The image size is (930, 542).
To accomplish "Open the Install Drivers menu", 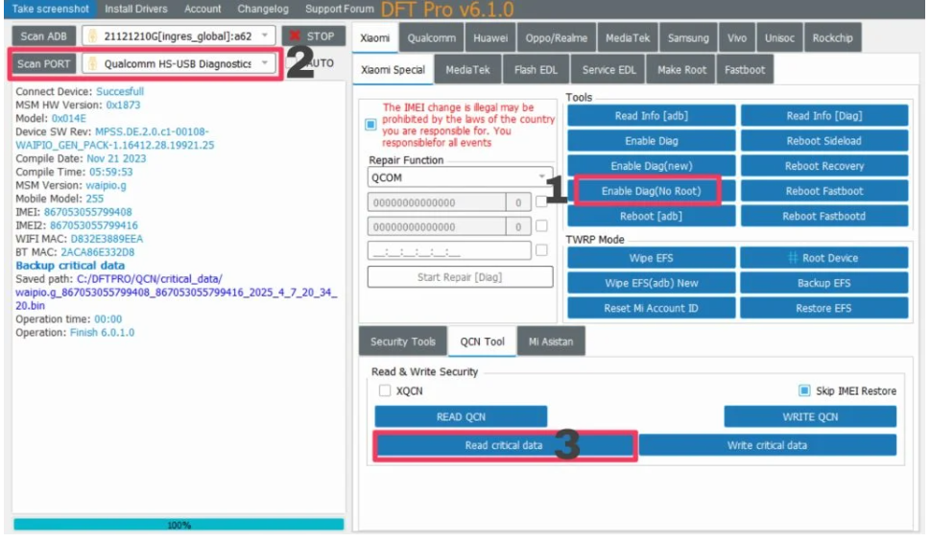I will [x=136, y=9].
